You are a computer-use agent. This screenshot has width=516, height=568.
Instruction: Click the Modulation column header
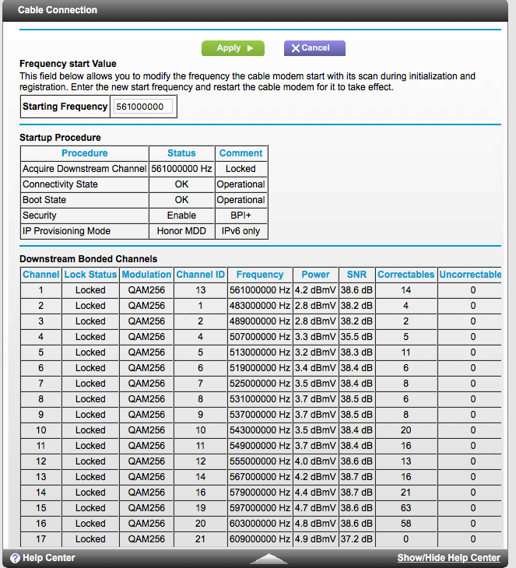pyautogui.click(x=146, y=275)
